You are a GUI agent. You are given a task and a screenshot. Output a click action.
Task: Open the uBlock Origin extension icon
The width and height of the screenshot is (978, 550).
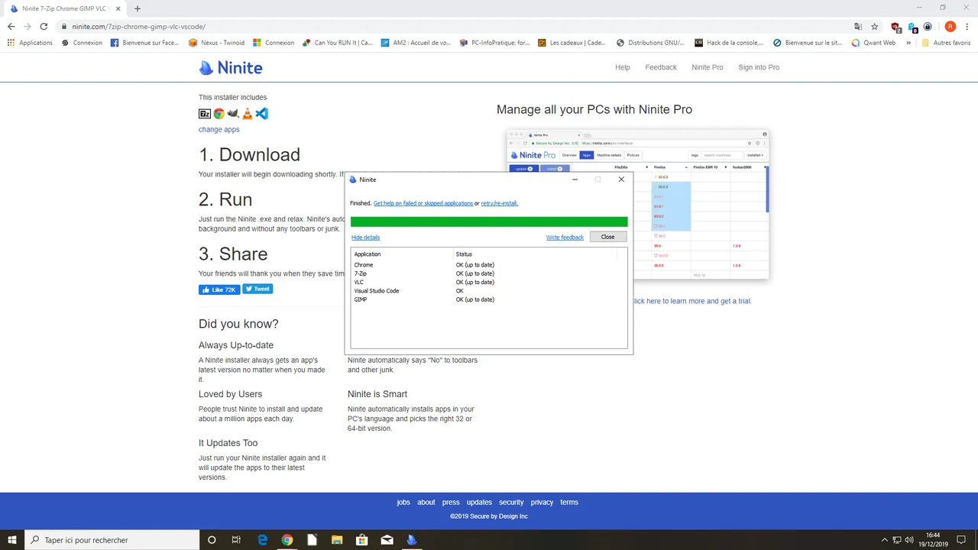(x=895, y=27)
